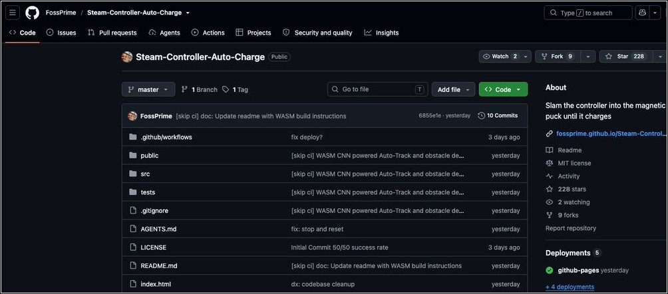
Task: Open the FossPrime owner link in breadcrumb
Action: [61, 13]
